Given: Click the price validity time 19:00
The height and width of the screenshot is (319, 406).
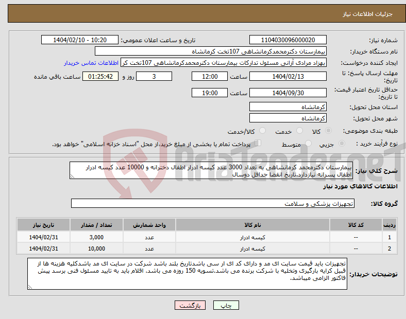Looking at the screenshot, I should coord(210,93).
